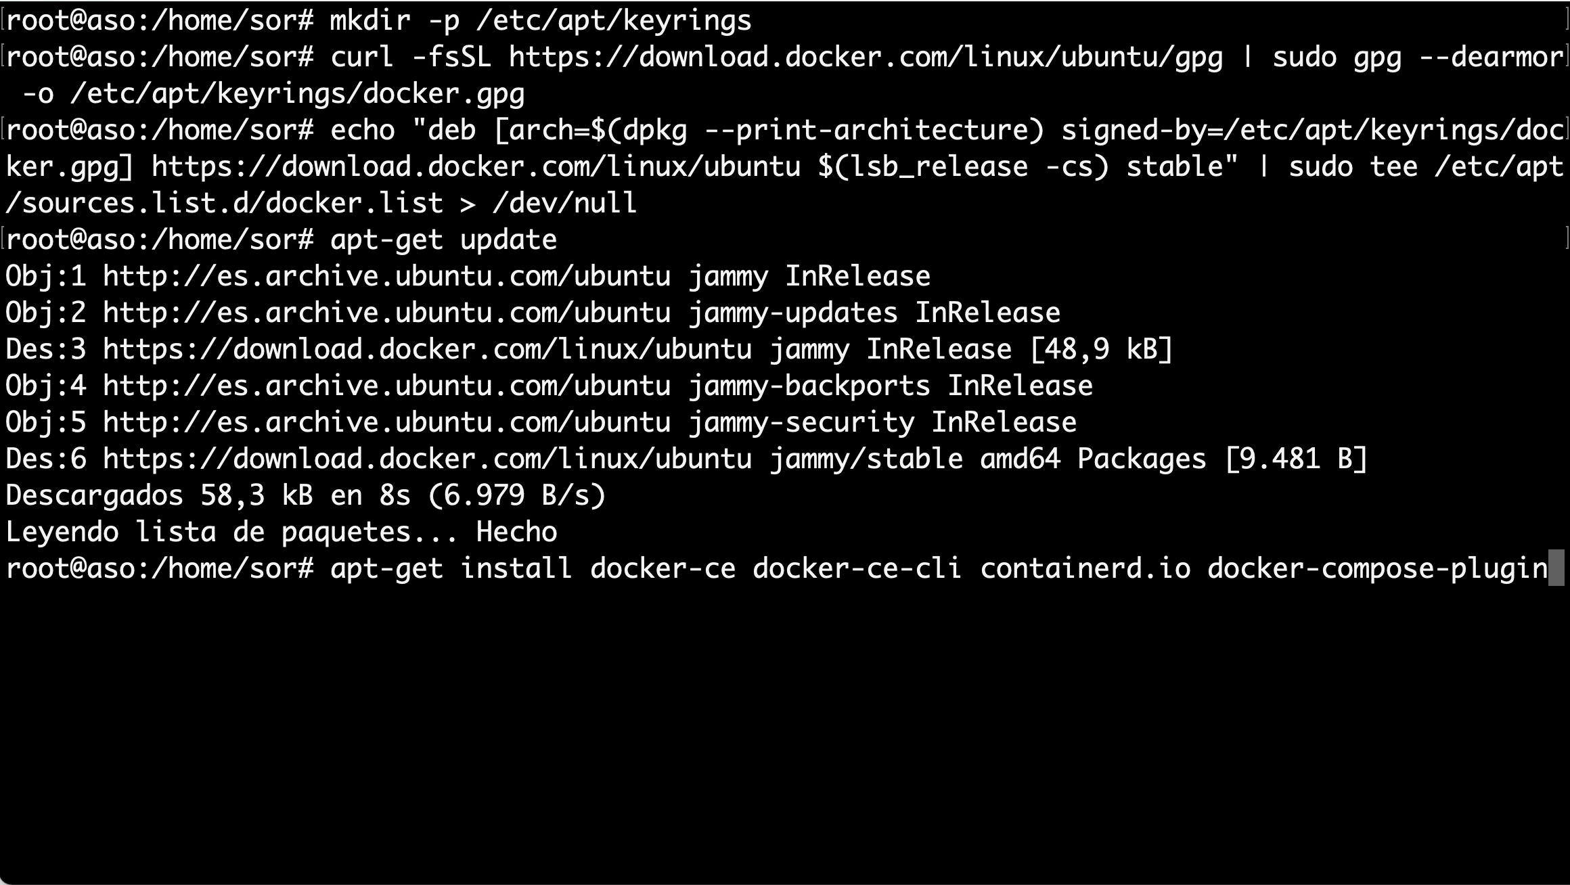Click the Docker URL on the Des:3 line
This screenshot has height=885, width=1570.
click(427, 349)
